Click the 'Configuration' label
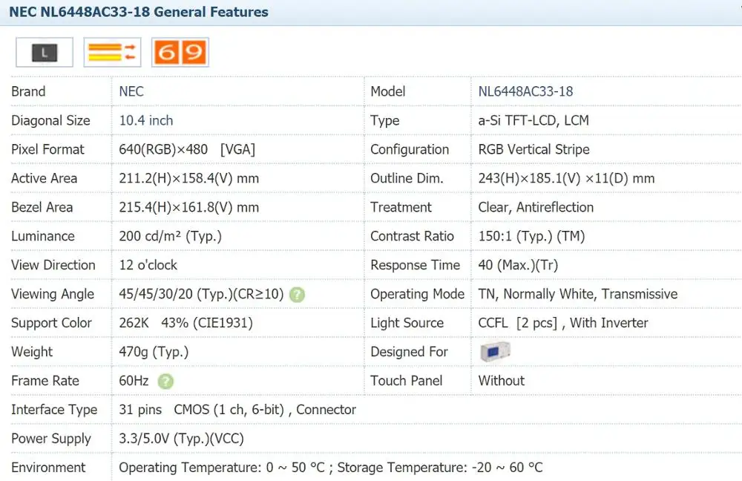The image size is (742, 481). pos(410,150)
